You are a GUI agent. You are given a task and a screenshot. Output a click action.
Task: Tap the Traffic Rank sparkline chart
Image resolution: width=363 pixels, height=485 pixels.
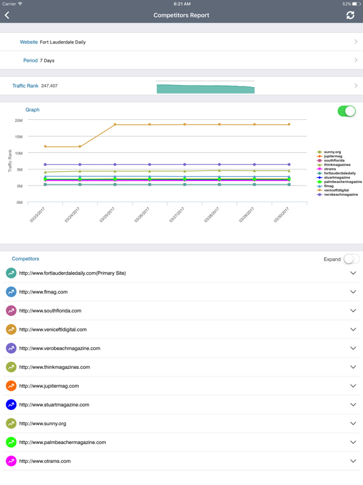point(205,87)
